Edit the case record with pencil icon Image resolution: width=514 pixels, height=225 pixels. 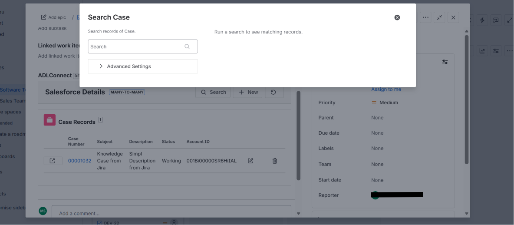pos(250,161)
